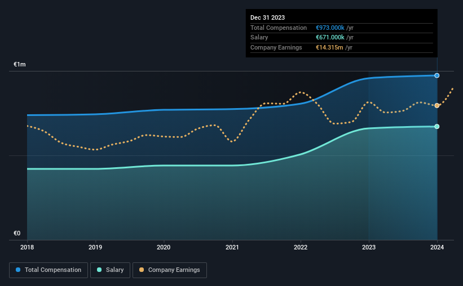
Task: Select the 2022 x-axis label
Action: (x=300, y=247)
